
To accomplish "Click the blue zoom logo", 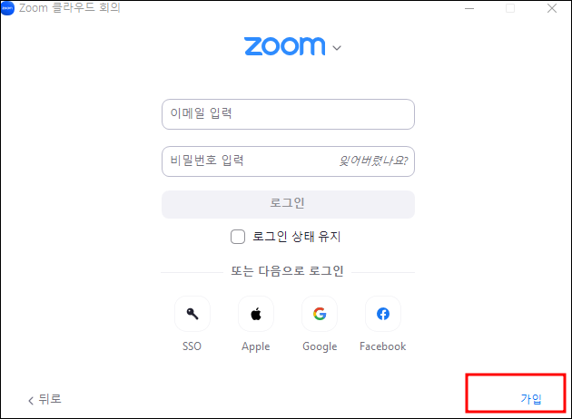I will pyautogui.click(x=284, y=46).
